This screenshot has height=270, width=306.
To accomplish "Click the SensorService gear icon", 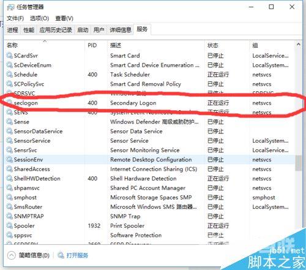I will pyautogui.click(x=9, y=140).
